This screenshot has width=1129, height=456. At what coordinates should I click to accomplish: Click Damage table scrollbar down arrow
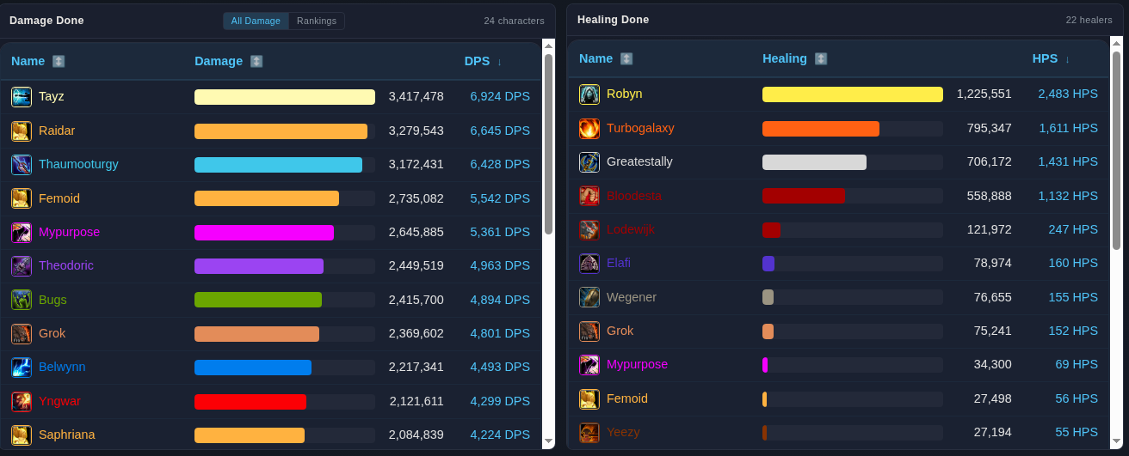[548, 441]
